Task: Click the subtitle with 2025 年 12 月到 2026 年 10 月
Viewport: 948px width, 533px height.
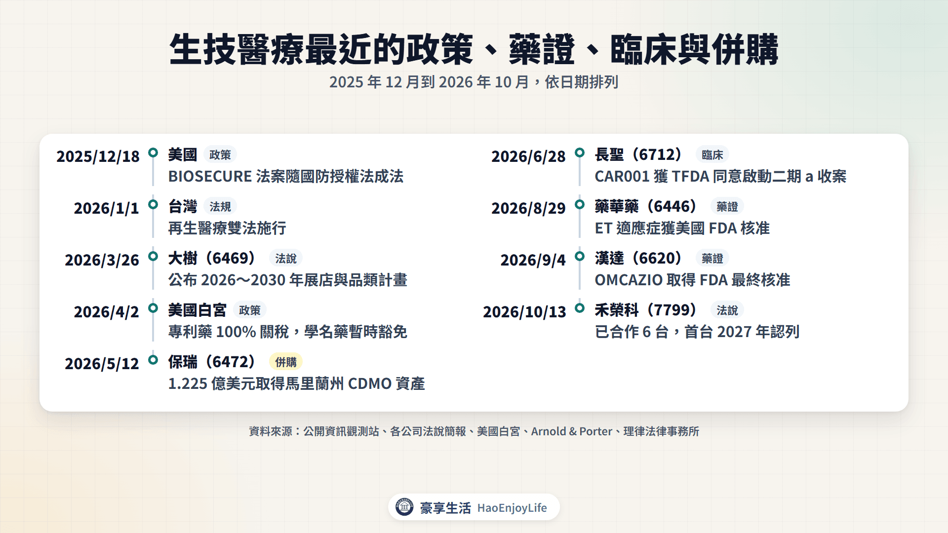Action: [x=474, y=82]
